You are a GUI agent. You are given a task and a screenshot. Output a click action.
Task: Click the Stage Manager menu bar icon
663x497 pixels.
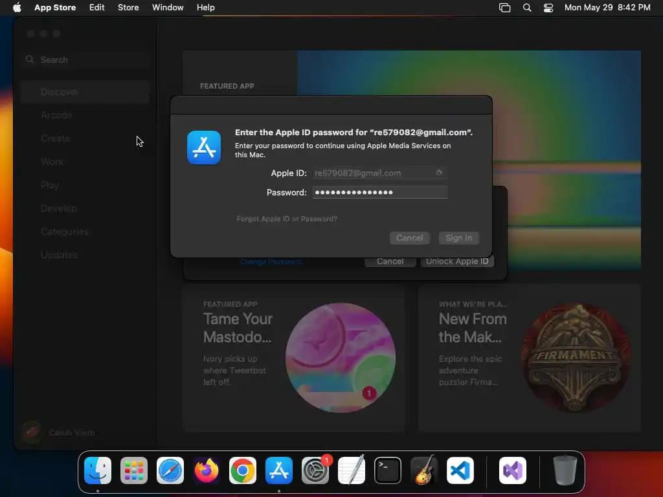pyautogui.click(x=504, y=8)
